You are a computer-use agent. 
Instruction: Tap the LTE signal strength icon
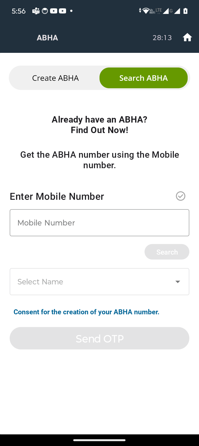tap(166, 11)
